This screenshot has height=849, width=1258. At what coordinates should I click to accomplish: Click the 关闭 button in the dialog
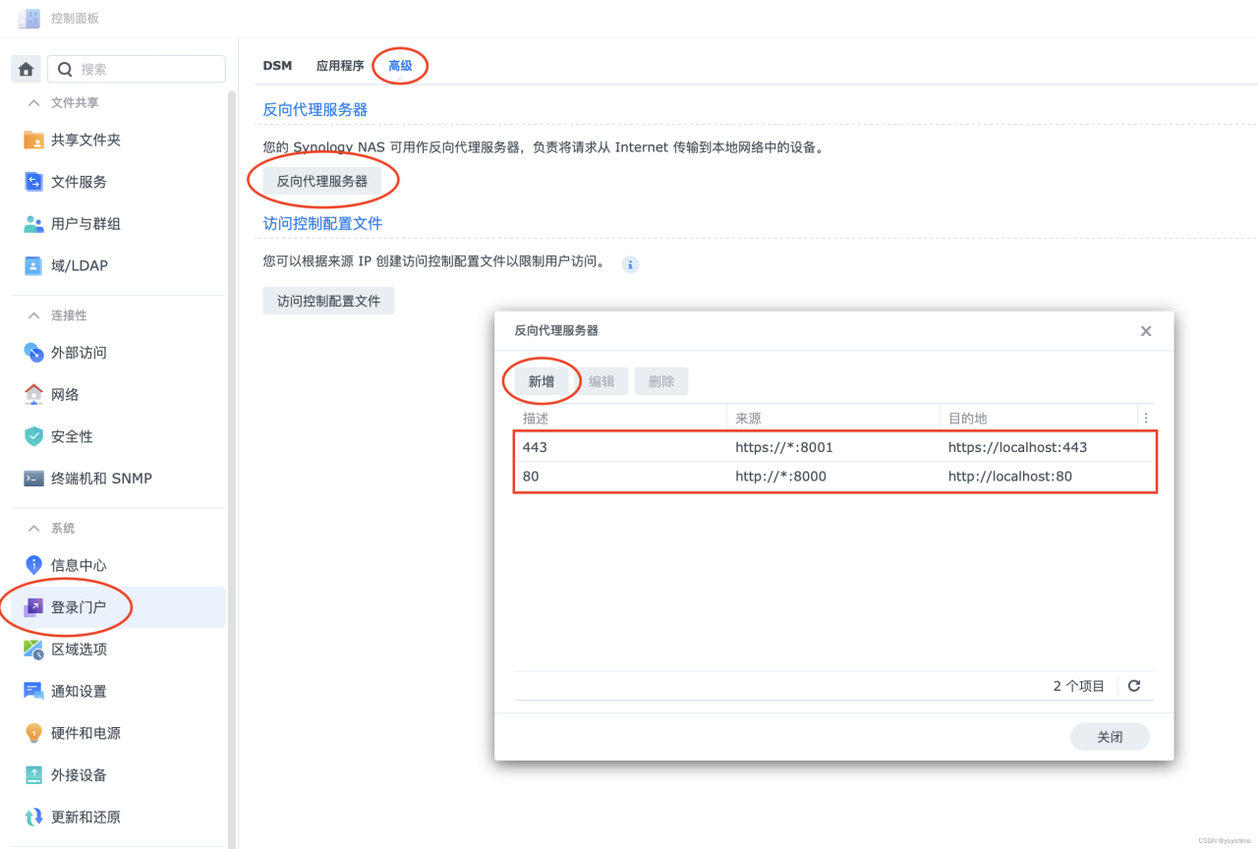(x=1110, y=736)
